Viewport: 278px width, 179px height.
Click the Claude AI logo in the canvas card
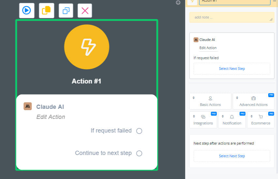point(28,107)
